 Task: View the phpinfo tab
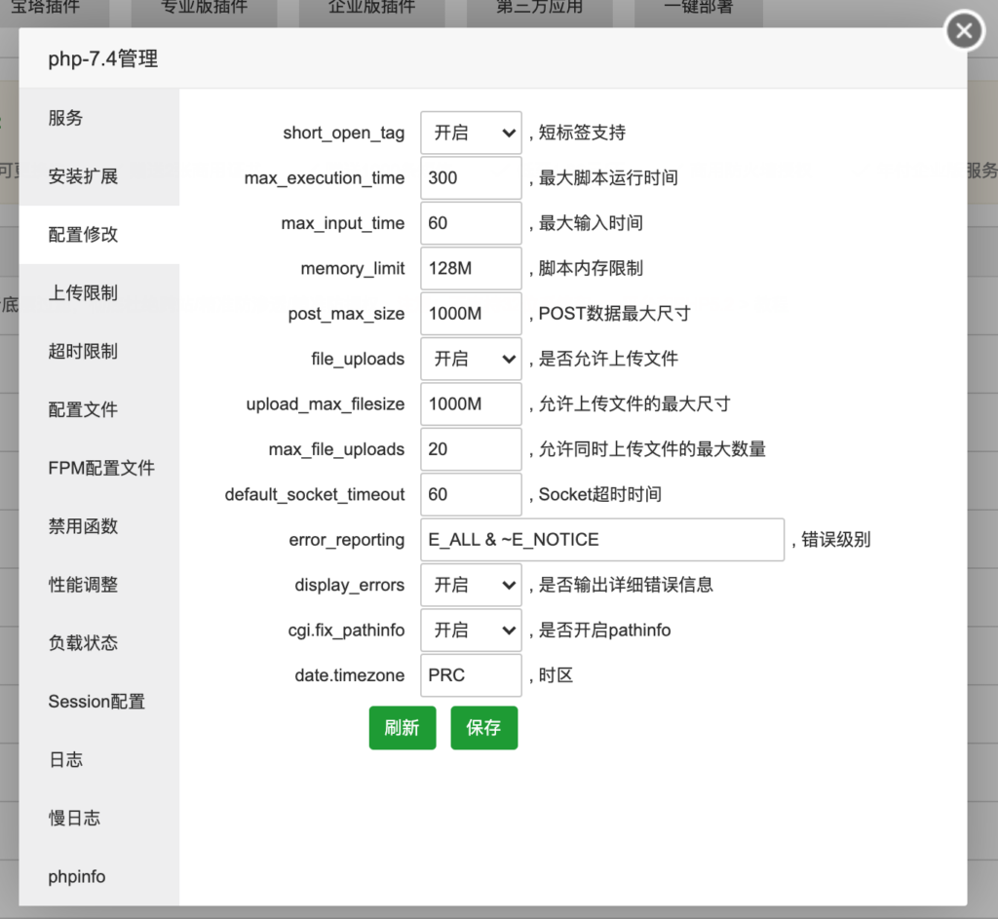[x=77, y=876]
